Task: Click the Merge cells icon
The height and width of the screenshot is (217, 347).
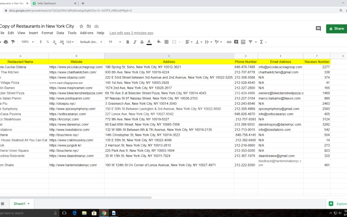Action: pos(174,42)
